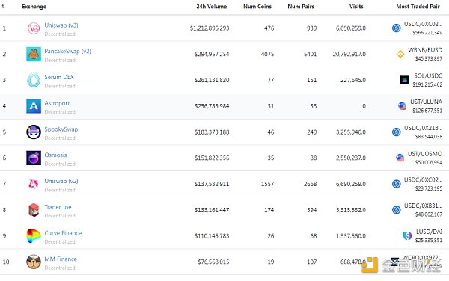Click the PancakeSwap bunny logo

[x=34, y=54]
